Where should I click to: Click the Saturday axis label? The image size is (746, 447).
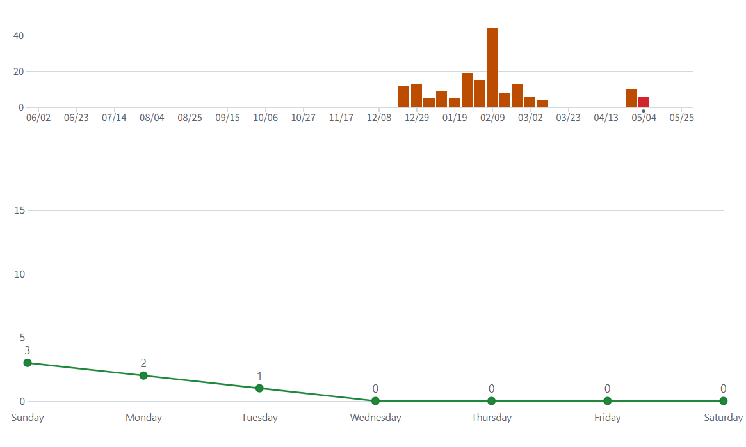click(723, 418)
